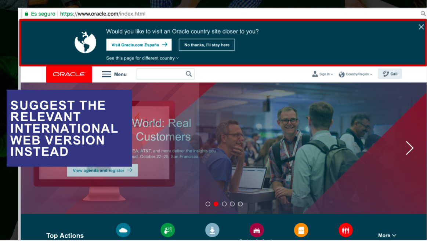Advance carousel with next arrow

(x=409, y=148)
